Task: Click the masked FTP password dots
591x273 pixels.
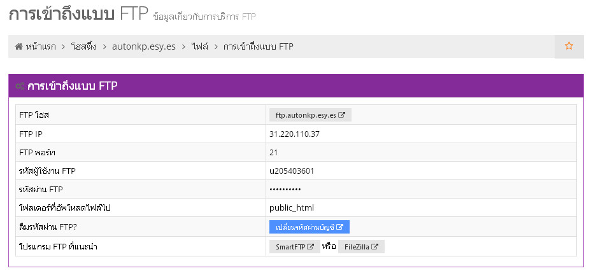Action: tap(285, 190)
